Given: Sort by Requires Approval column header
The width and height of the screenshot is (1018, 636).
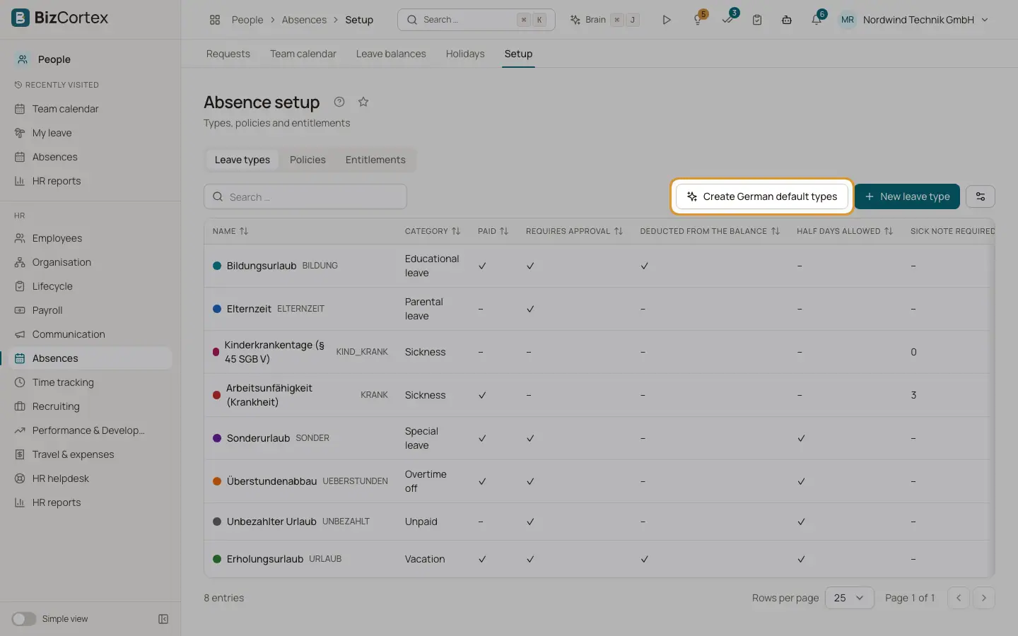Looking at the screenshot, I should 574,231.
